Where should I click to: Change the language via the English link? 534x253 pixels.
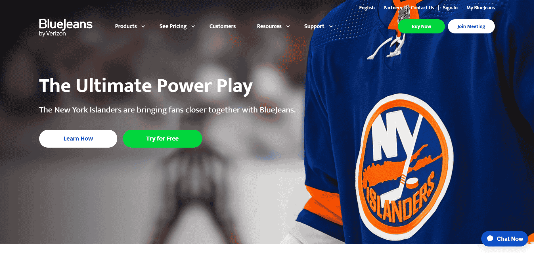tap(367, 8)
